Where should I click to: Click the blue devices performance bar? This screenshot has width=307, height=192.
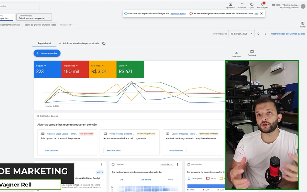pyautogui.click(x=206, y=186)
